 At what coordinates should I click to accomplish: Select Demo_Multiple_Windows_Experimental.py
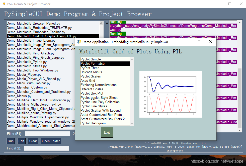coord(41,117)
